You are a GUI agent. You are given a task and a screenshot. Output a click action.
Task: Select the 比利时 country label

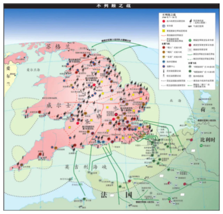click(x=208, y=140)
